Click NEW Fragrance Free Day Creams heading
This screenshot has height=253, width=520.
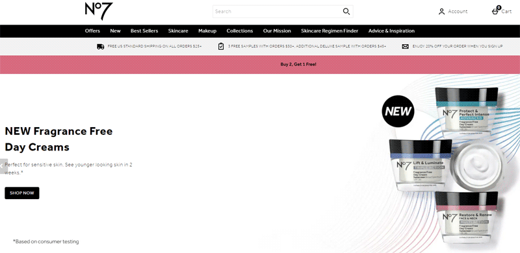(58, 139)
